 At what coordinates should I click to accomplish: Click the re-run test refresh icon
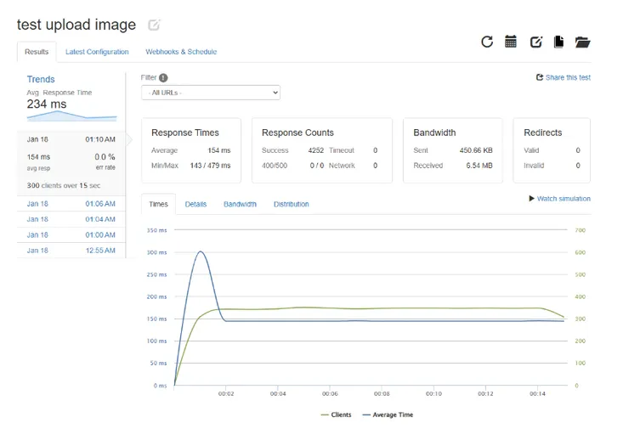[x=487, y=42]
